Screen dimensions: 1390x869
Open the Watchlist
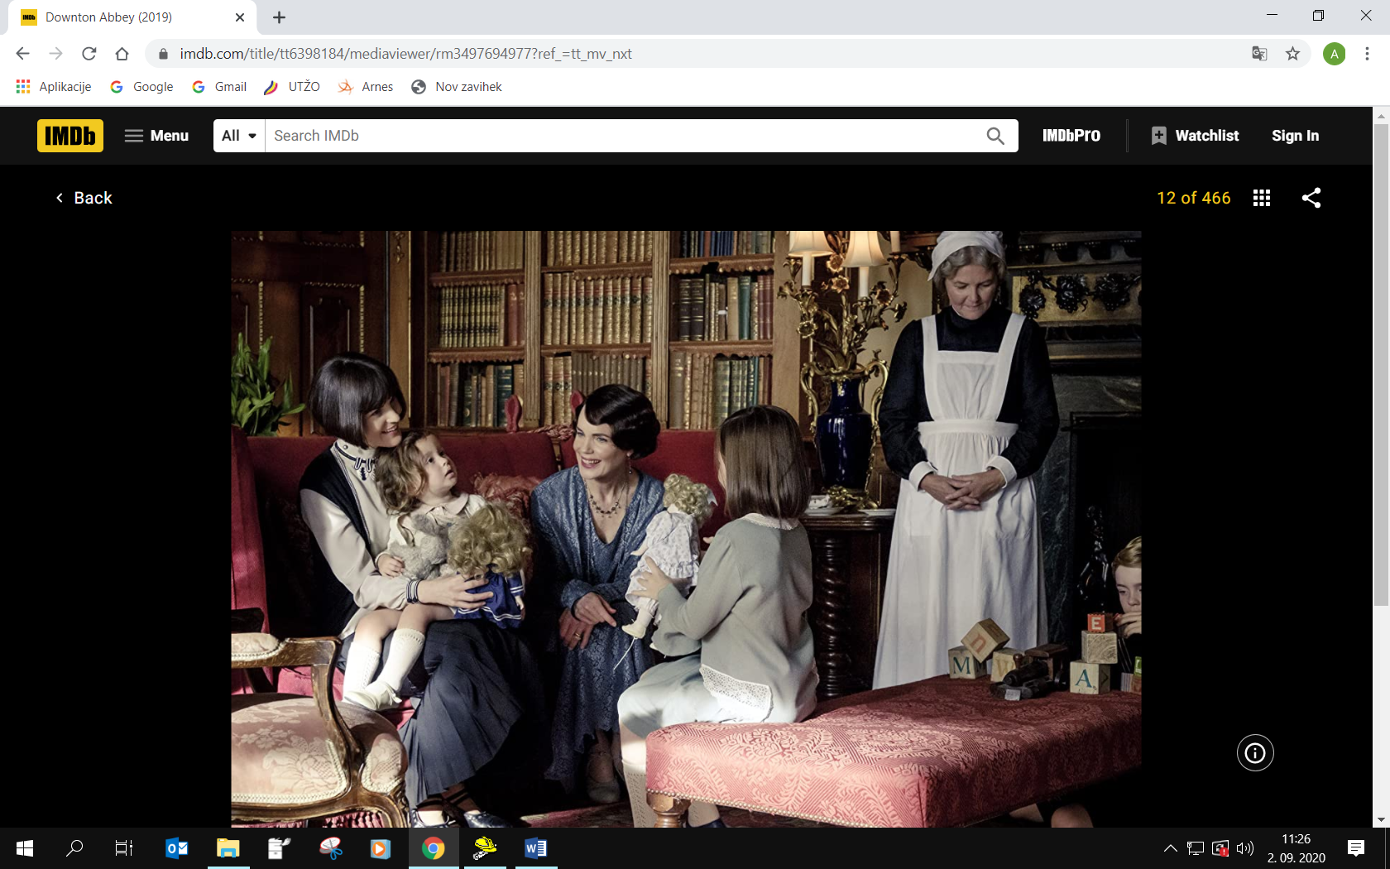click(x=1196, y=136)
